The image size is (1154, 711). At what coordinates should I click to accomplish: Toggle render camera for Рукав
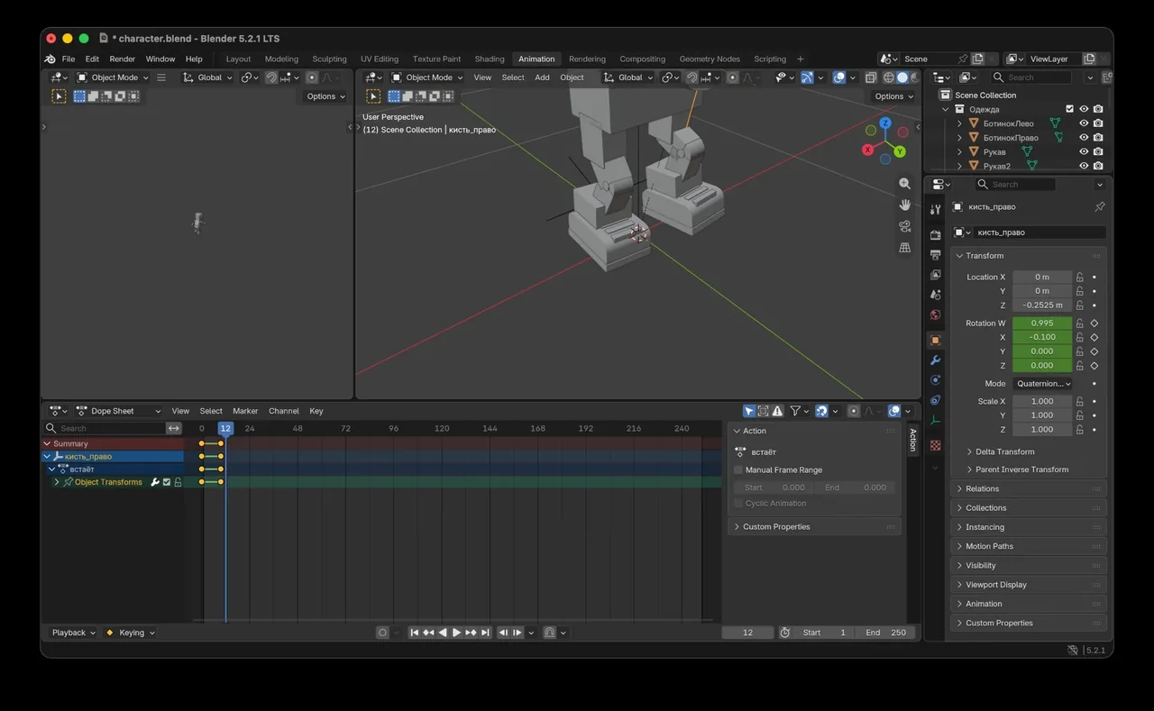(1098, 152)
